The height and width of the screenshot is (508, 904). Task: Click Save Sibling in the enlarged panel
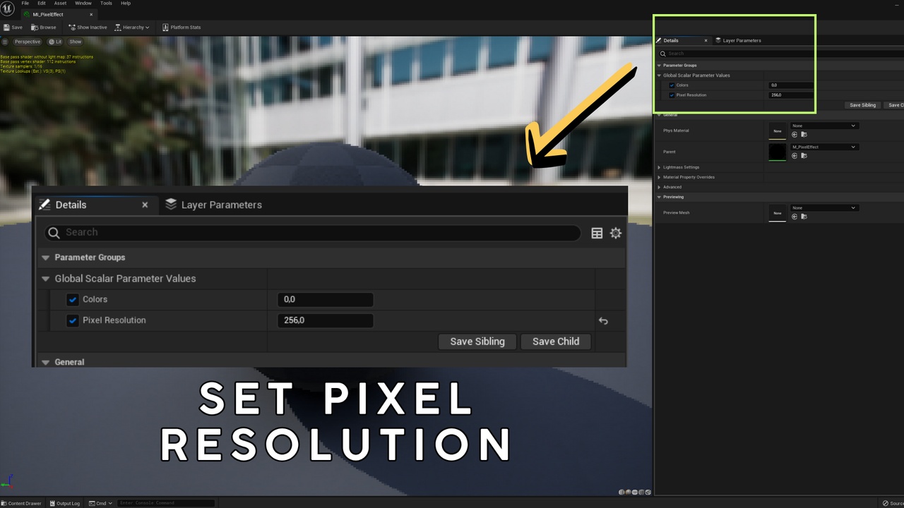[x=477, y=341]
